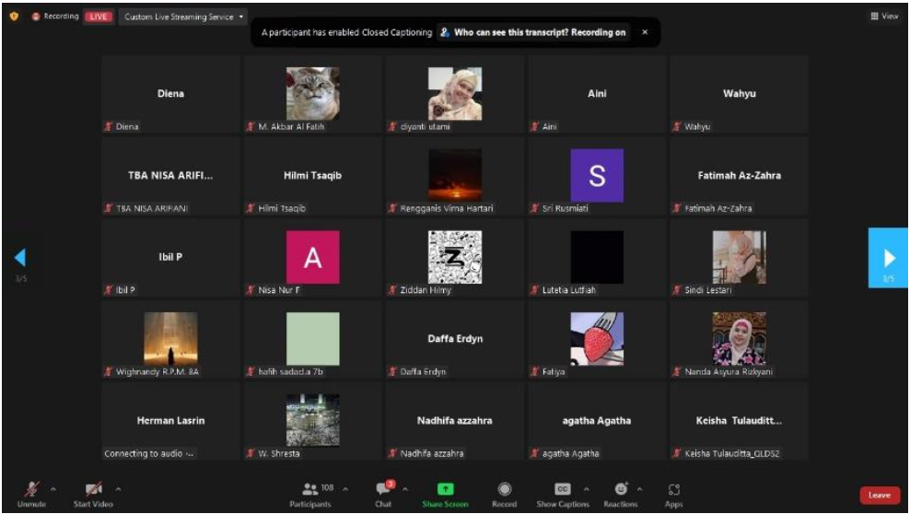Open the Participants panel icon

310,489
